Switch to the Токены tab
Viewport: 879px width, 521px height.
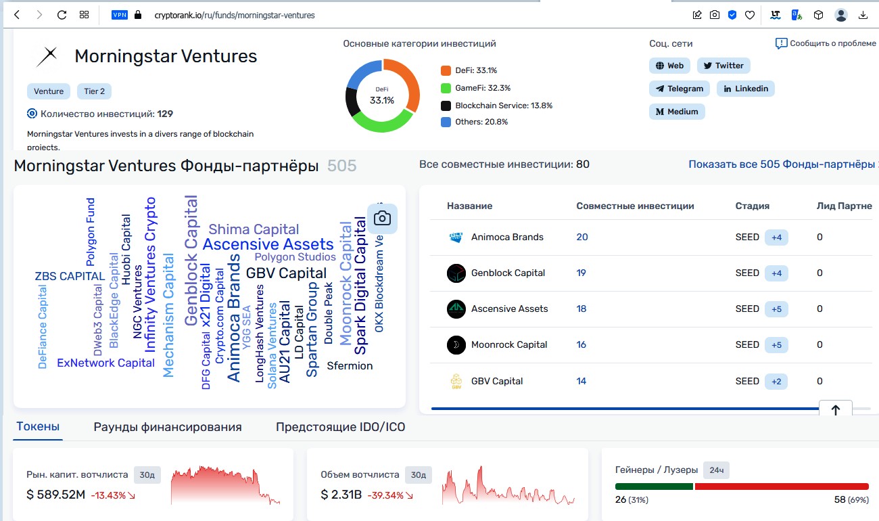click(38, 427)
